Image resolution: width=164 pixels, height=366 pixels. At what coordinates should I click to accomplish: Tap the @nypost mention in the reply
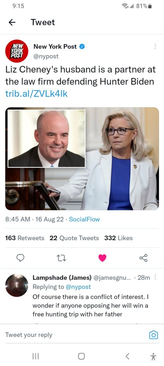[78, 287]
